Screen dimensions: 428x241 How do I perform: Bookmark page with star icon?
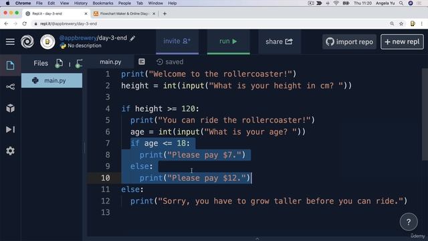click(401, 24)
